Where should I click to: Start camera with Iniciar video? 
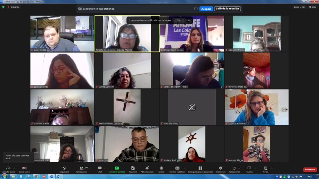coord(24,168)
